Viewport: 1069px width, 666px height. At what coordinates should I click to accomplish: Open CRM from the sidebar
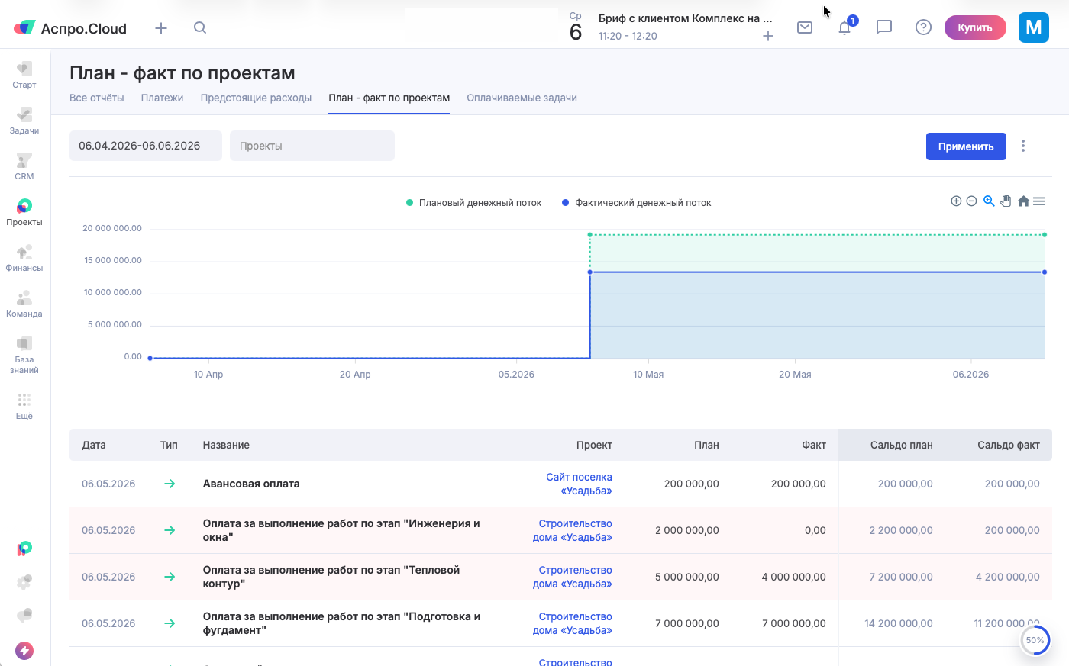pos(24,166)
